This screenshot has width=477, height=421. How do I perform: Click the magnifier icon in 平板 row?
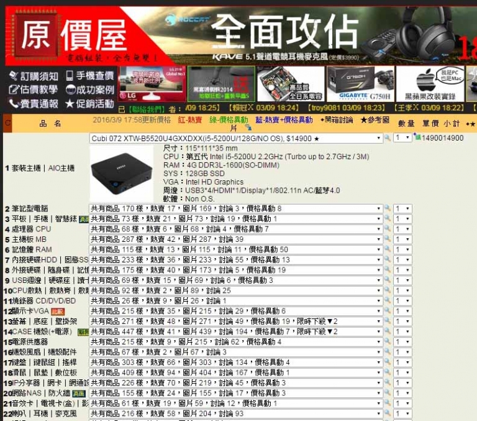coord(388,218)
